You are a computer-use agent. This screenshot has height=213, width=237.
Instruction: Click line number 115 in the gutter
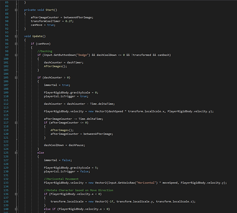coord(6,115)
